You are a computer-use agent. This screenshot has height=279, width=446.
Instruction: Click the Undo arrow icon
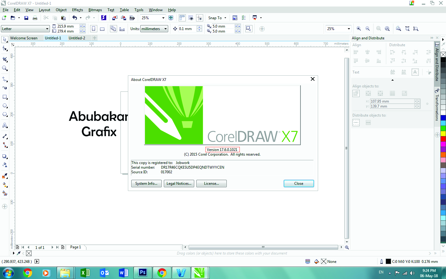coord(75,18)
